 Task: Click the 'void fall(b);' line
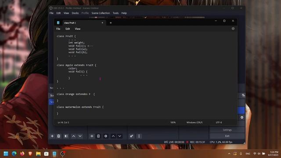tap(78, 52)
